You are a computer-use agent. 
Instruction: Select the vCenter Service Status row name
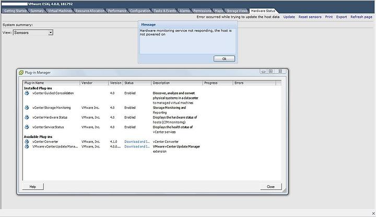pyautogui.click(x=48, y=127)
